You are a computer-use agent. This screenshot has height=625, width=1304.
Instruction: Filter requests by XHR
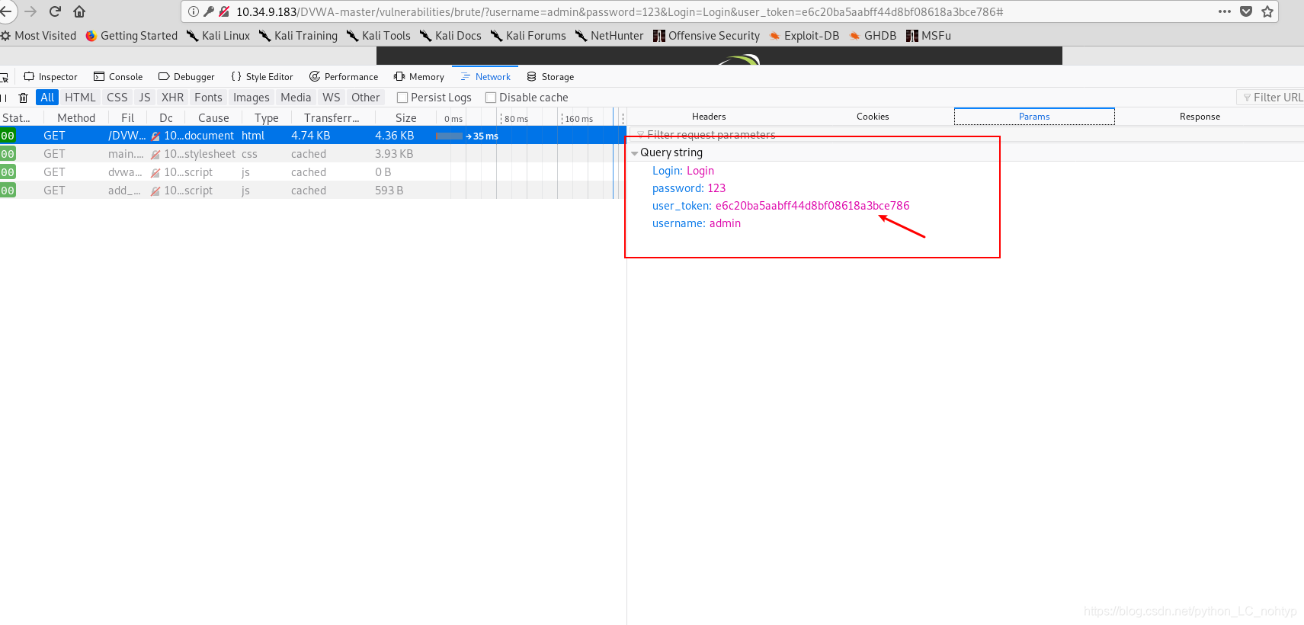coord(173,98)
